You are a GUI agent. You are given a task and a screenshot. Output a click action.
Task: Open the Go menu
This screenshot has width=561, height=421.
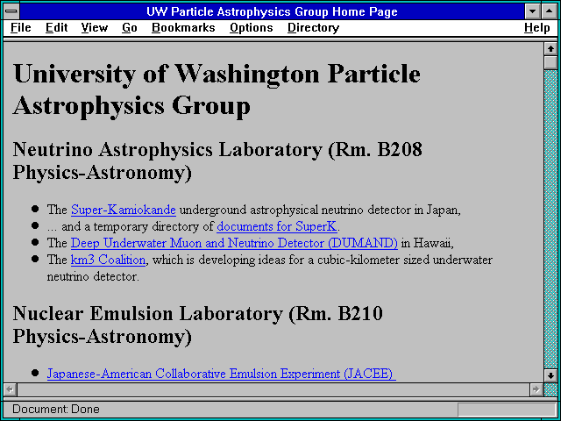[130, 28]
